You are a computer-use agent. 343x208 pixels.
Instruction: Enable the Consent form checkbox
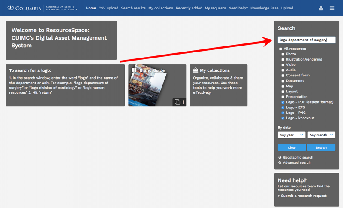tap(283, 75)
